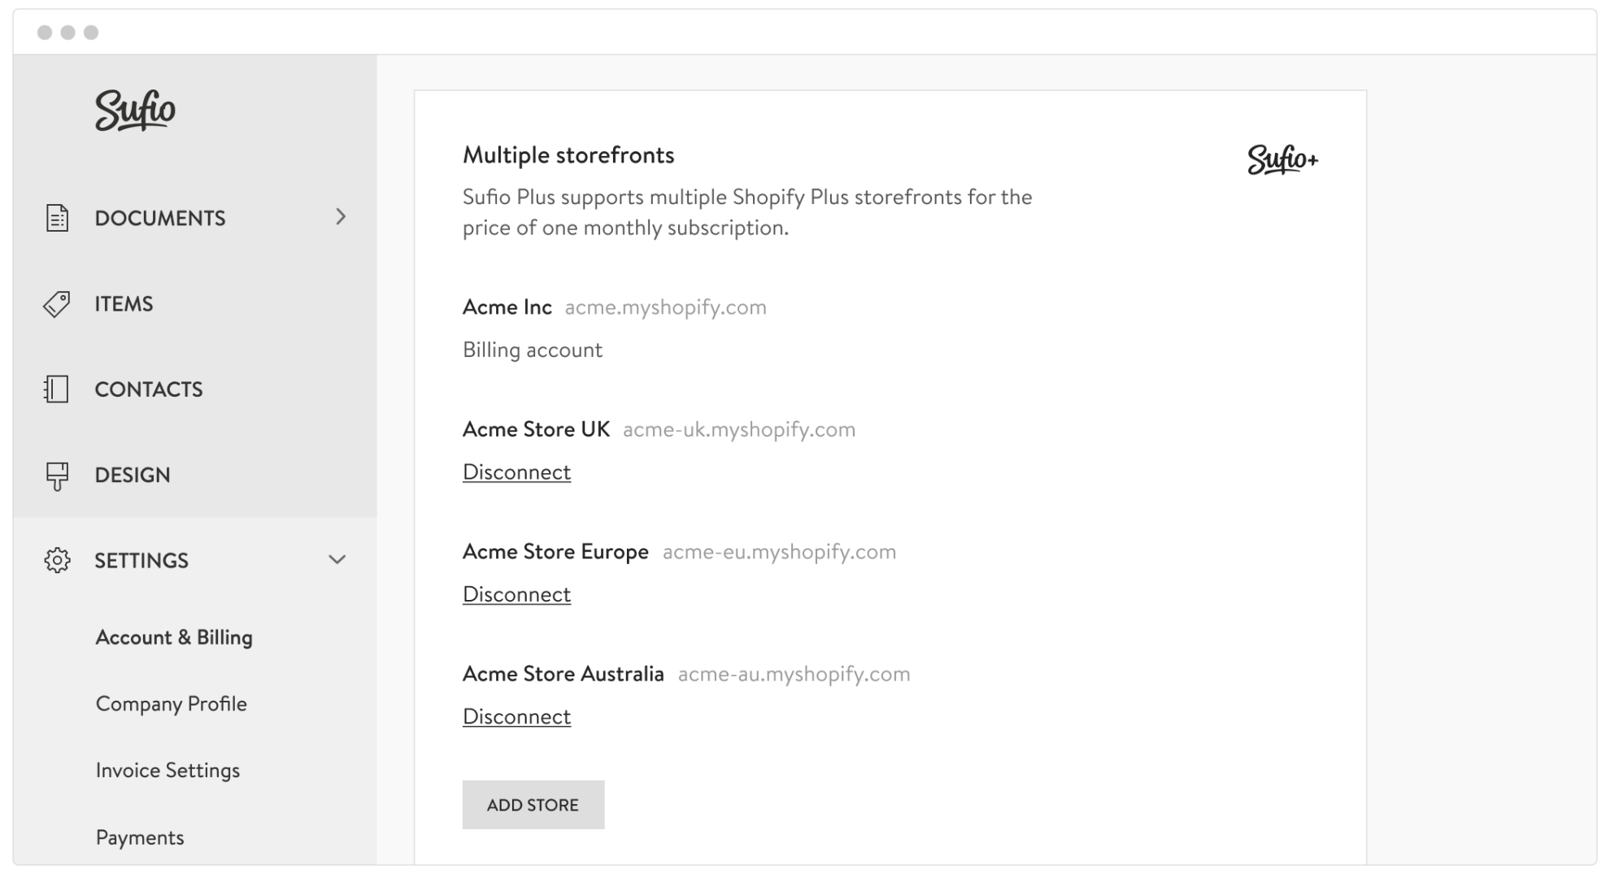Viewport: 1610px width, 878px height.
Task: Disconnect Acme Store Europe
Action: pos(516,594)
